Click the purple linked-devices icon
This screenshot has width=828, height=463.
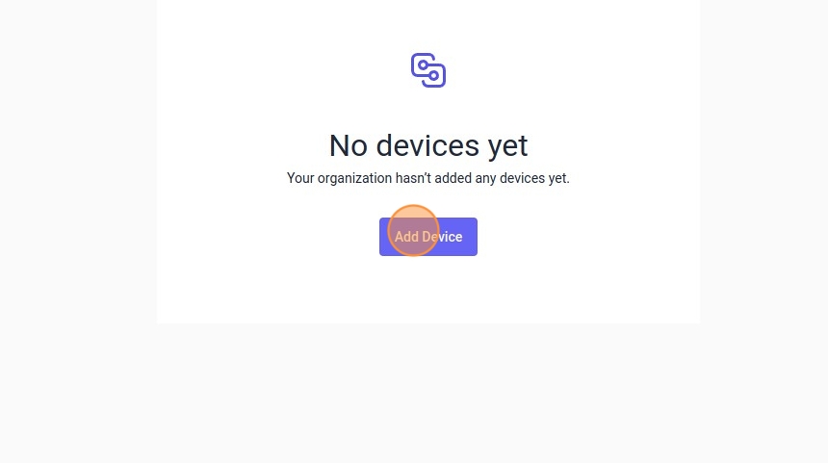tap(428, 70)
